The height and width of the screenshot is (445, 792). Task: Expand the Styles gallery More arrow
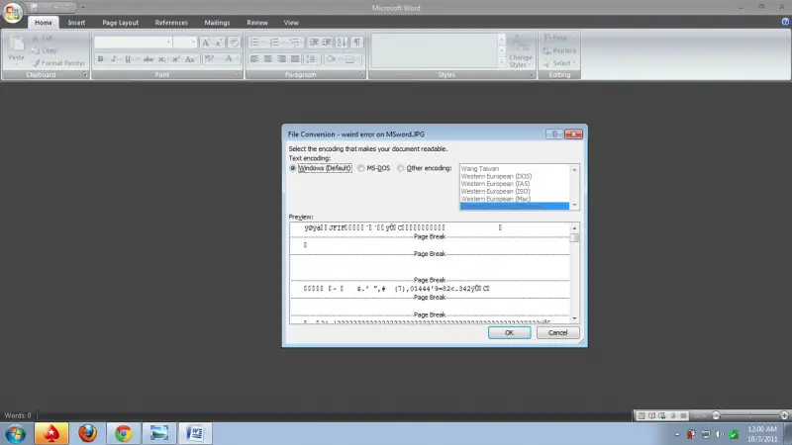502,62
